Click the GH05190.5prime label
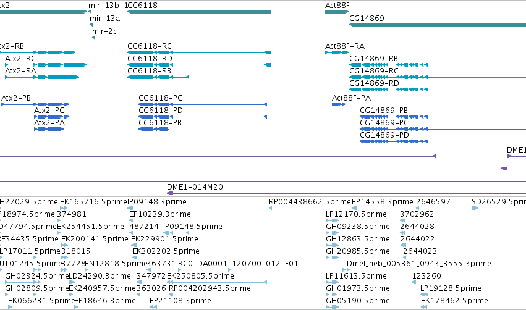 [x=358, y=301]
